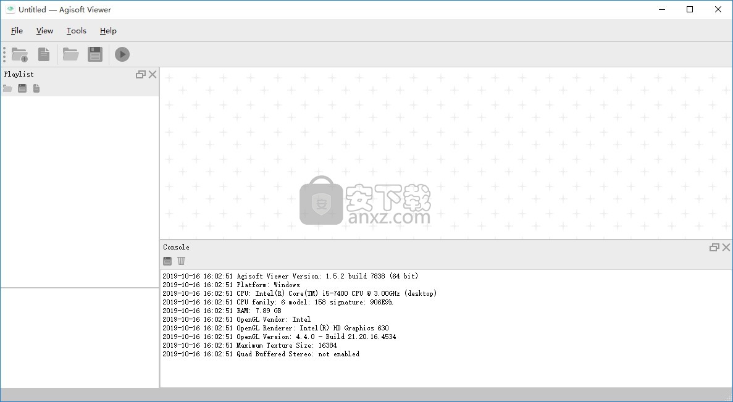Click the Console save log icon

click(x=167, y=261)
